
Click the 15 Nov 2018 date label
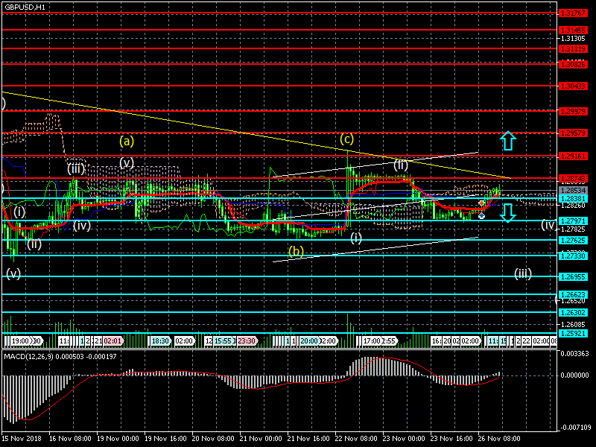pyautogui.click(x=22, y=438)
